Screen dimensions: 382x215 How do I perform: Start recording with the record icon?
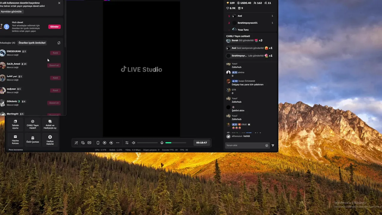(x=104, y=143)
